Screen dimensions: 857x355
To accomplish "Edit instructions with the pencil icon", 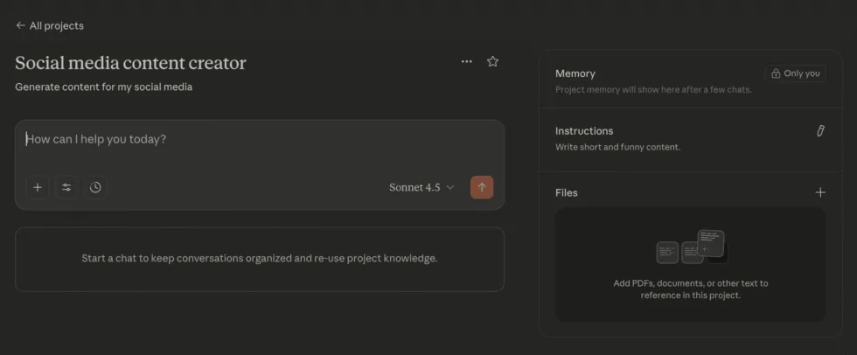I will point(819,131).
